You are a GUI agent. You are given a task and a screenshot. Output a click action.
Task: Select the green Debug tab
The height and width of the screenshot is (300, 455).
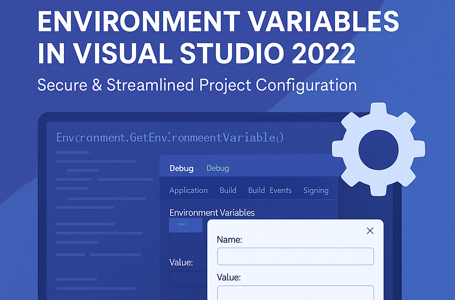tap(218, 168)
